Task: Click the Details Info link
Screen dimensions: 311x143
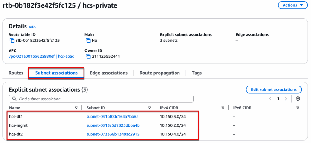Action: click(32, 27)
